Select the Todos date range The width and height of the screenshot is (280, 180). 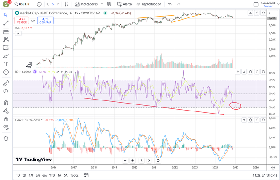coord(74,175)
